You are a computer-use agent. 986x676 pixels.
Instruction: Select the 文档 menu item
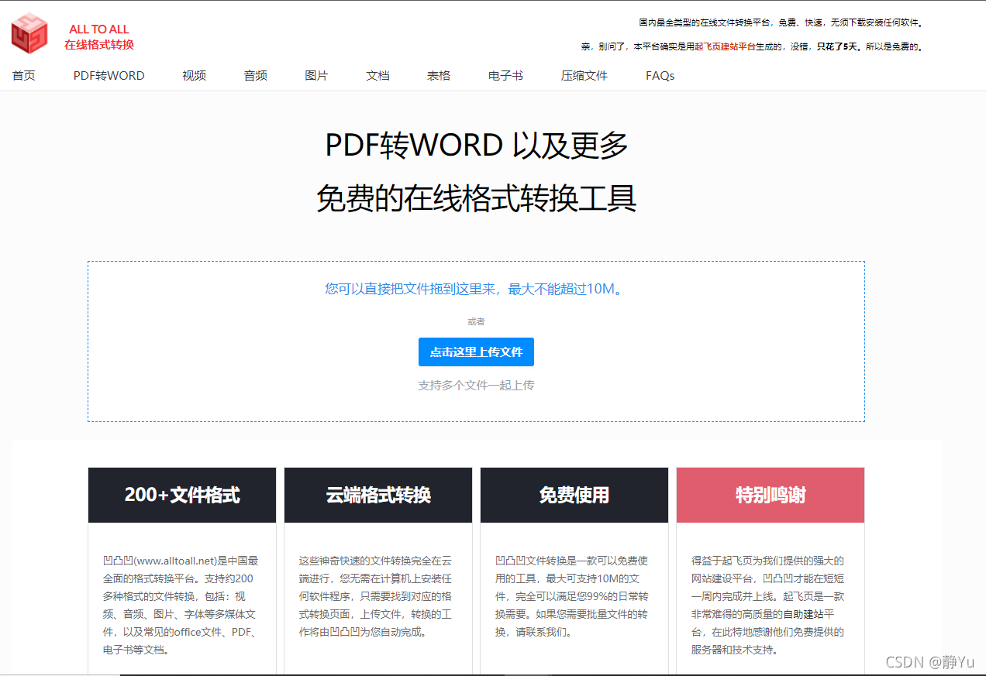point(378,76)
